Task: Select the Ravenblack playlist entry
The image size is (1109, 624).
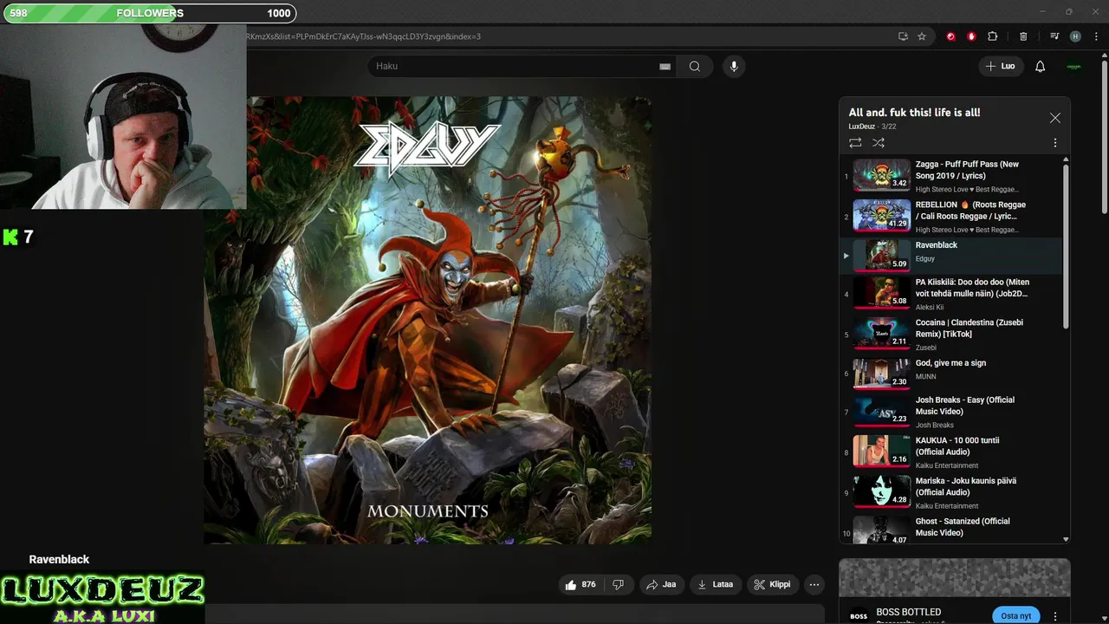Action: (951, 255)
